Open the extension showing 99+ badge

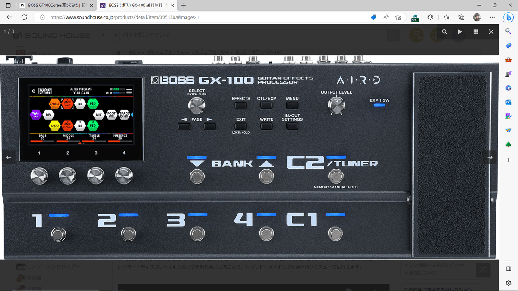pyautogui.click(x=415, y=17)
